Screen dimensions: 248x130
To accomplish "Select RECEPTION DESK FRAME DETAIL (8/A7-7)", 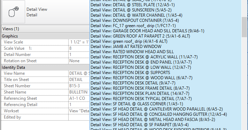I will point(140,88).
